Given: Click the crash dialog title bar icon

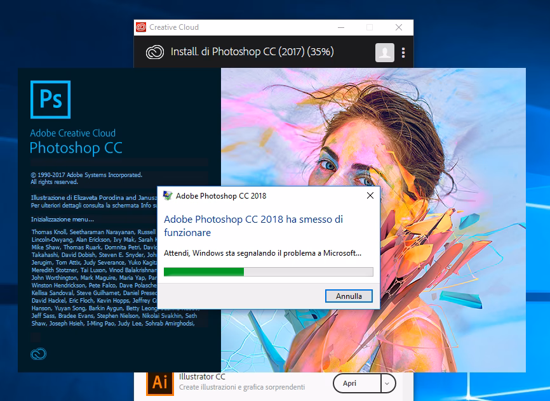Looking at the screenshot, I should (x=167, y=195).
